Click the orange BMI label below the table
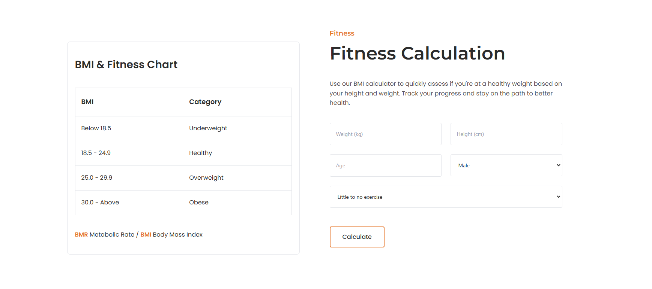The height and width of the screenshot is (289, 652). click(x=146, y=235)
